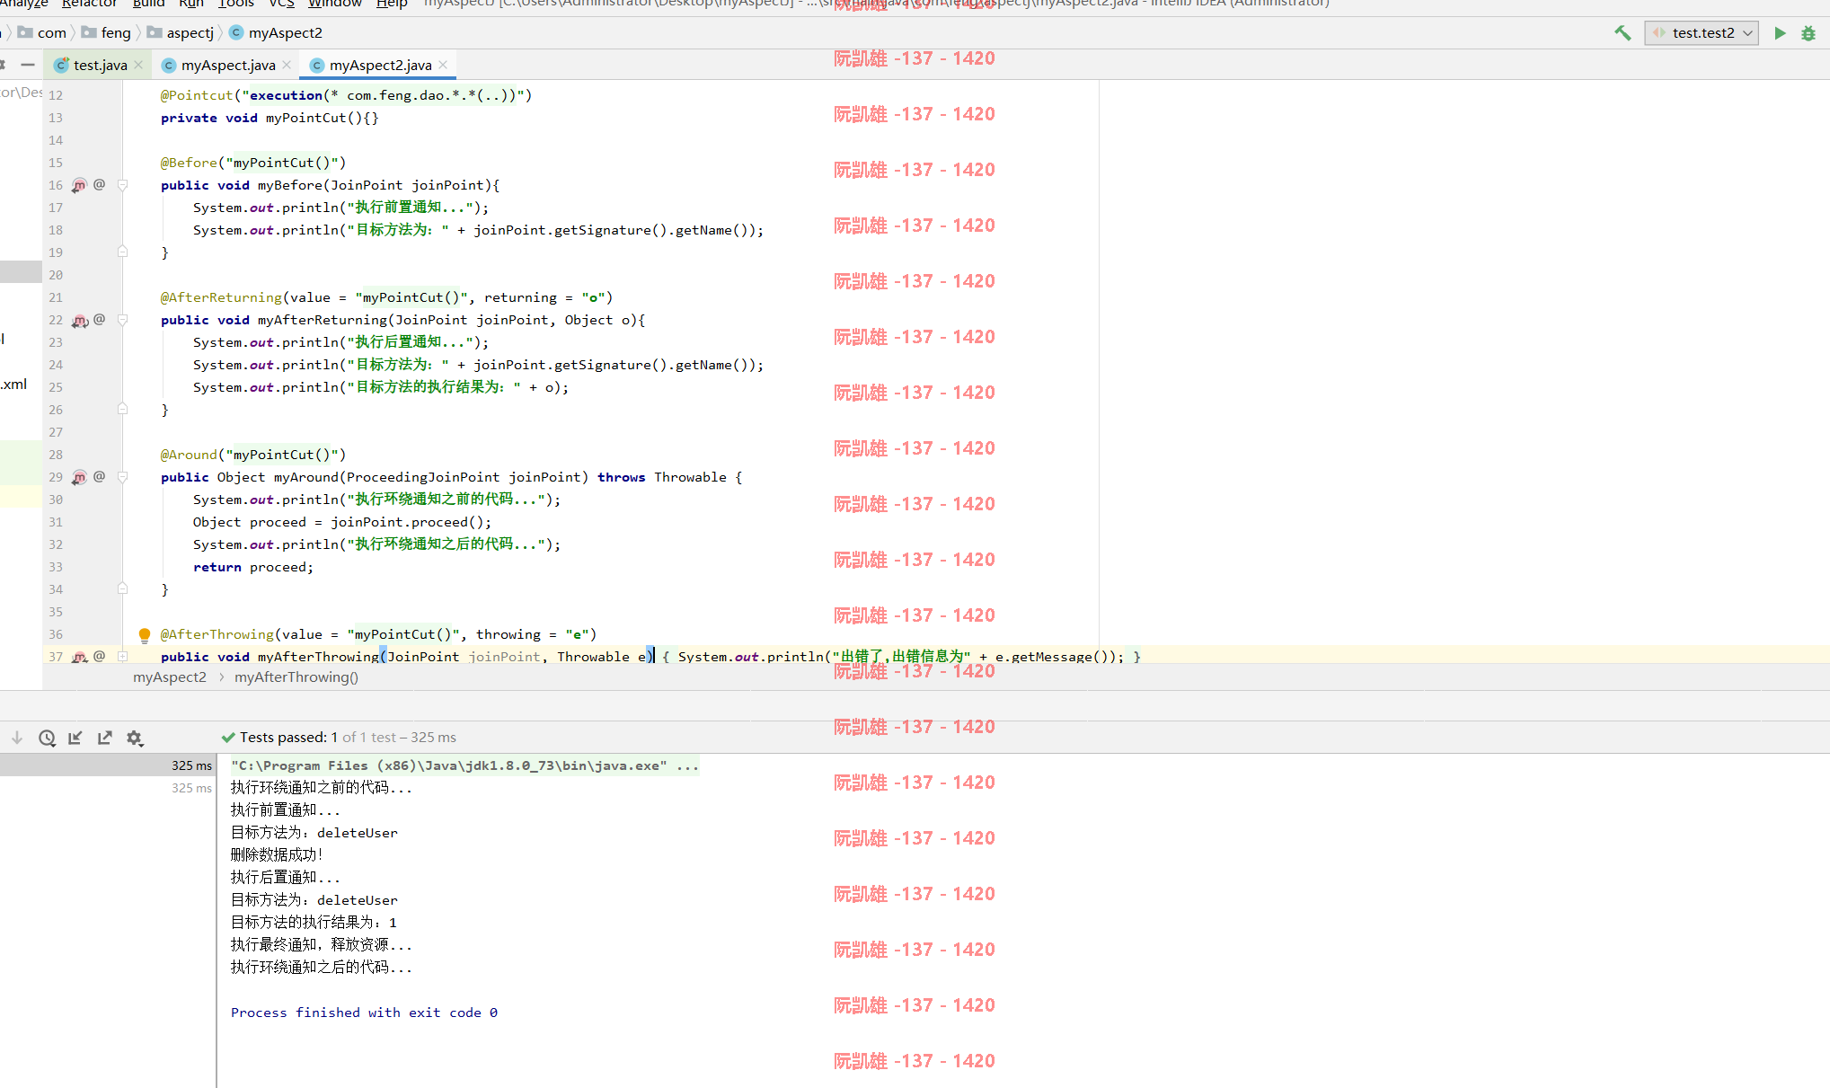Click the Build hammer icon
Image resolution: width=1830 pixels, height=1088 pixels.
click(x=1622, y=33)
